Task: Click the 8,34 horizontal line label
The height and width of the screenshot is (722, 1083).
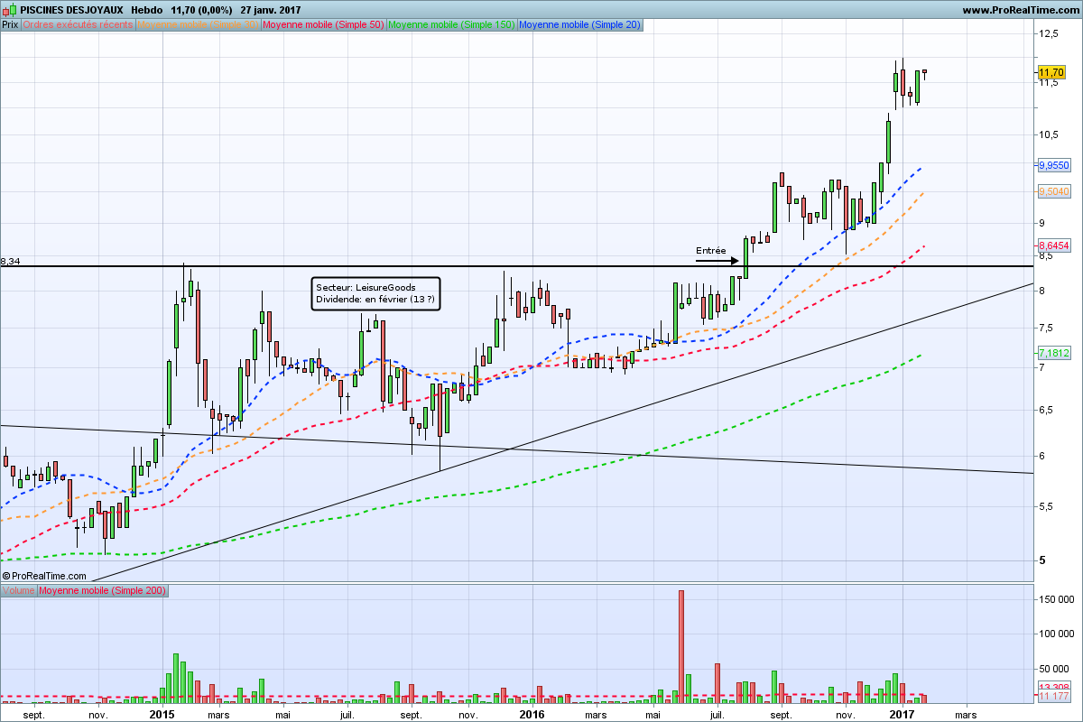Action: (10, 261)
